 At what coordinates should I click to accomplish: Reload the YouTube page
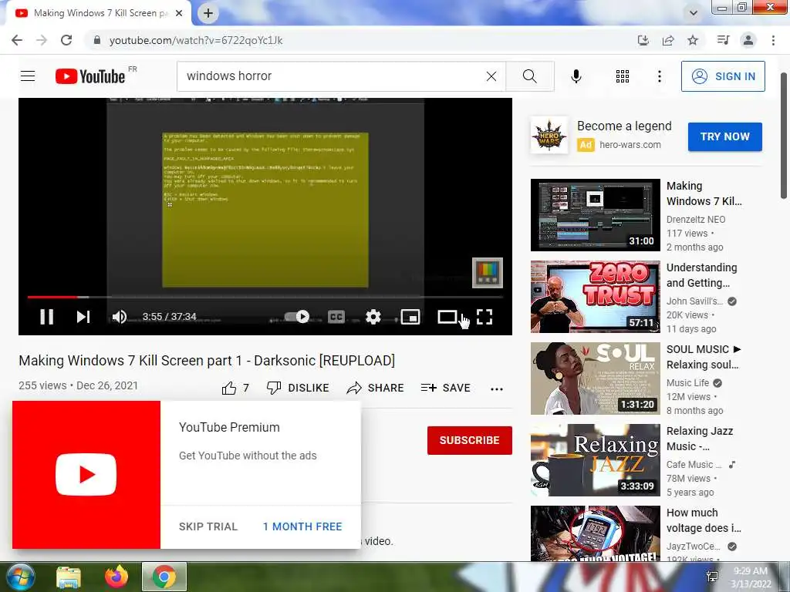click(66, 40)
